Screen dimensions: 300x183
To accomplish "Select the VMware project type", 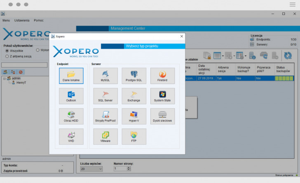I will coord(105,136).
